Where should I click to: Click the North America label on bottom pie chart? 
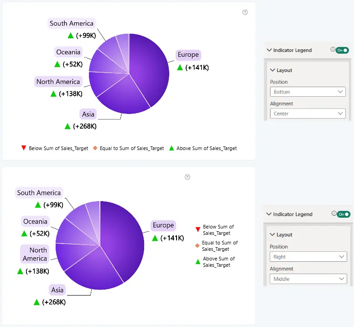click(x=35, y=254)
